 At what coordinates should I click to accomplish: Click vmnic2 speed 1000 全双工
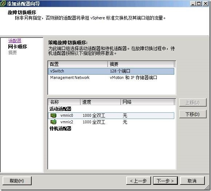[x=94, y=122]
